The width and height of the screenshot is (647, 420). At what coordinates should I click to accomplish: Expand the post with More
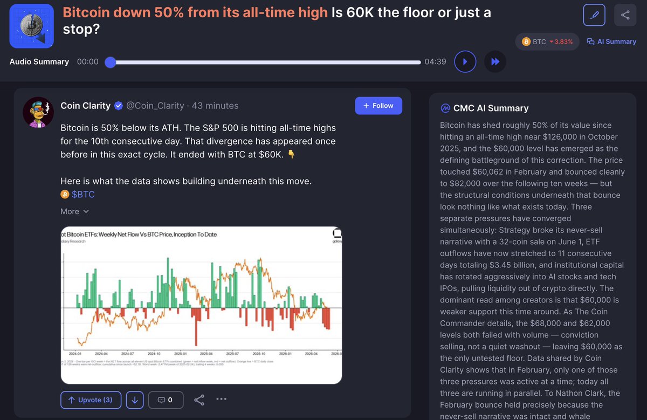74,211
